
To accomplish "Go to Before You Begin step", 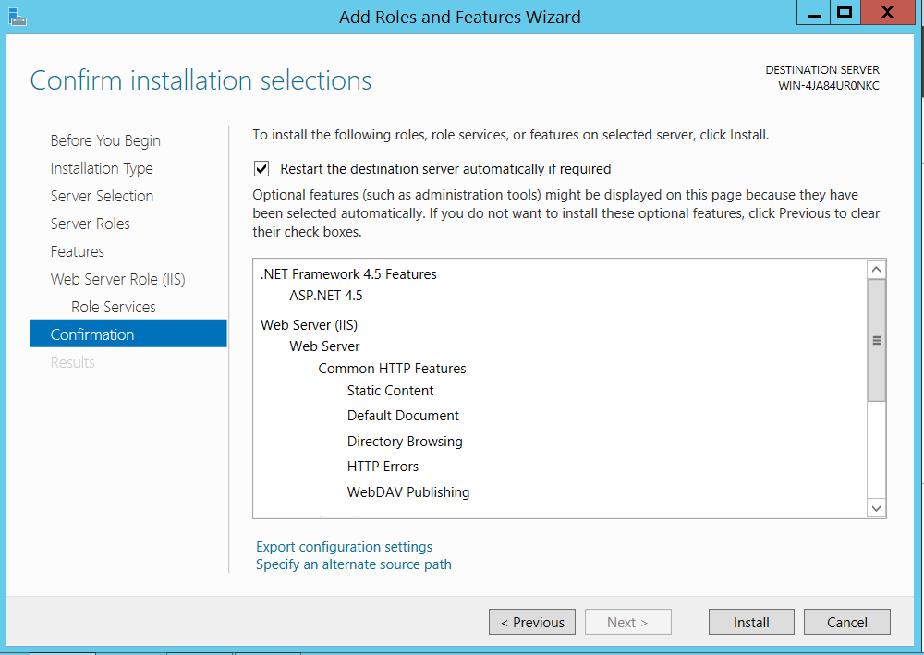I will pos(105,140).
